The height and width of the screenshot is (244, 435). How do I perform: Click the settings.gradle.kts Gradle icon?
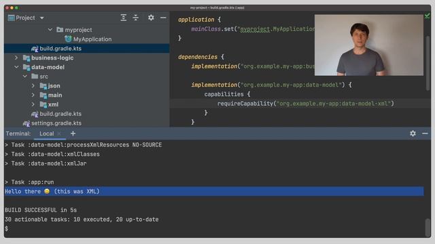click(27, 123)
